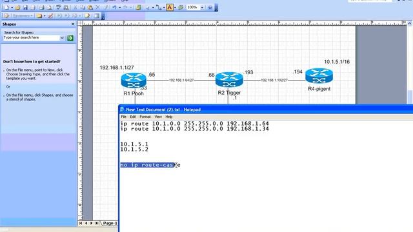Go to next page tab arrow
This screenshot has width=413, height=232.
pyautogui.click(x=92, y=223)
